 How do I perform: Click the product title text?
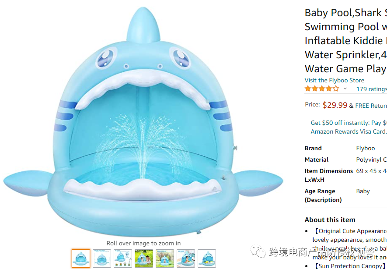point(345,41)
